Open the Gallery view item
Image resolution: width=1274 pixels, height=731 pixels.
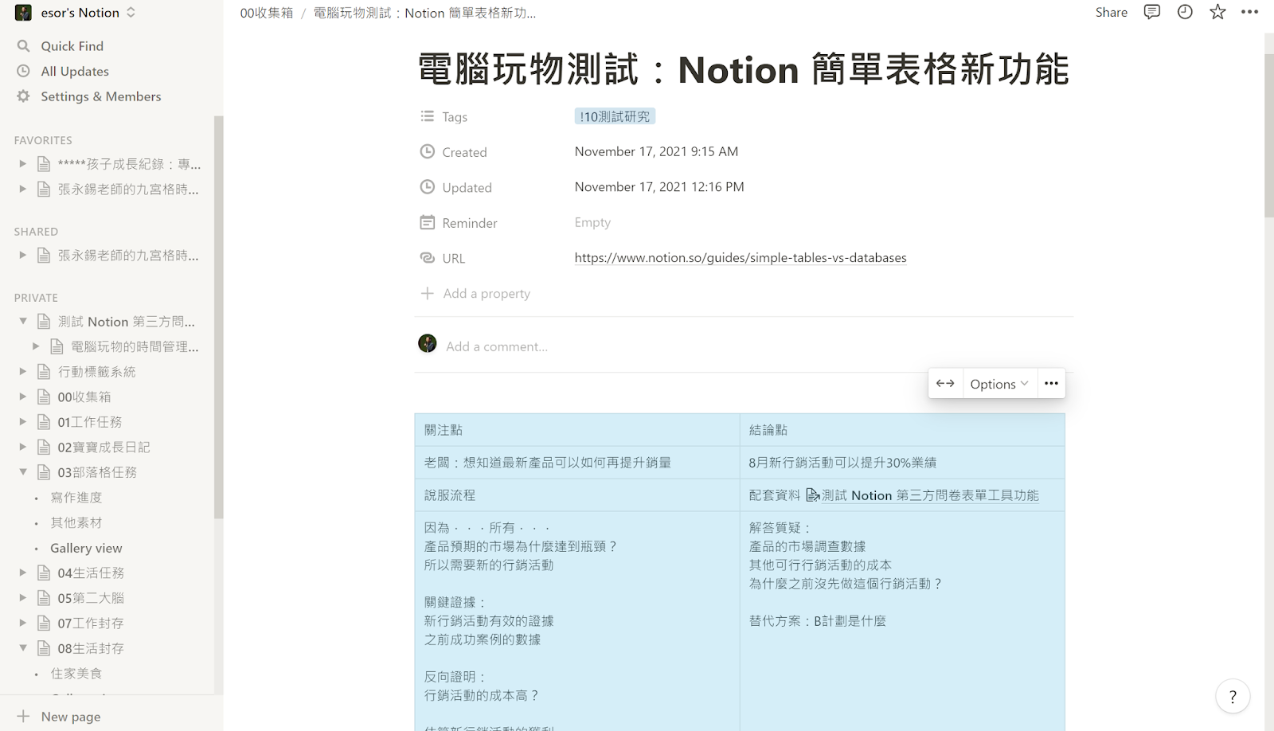tap(86, 548)
